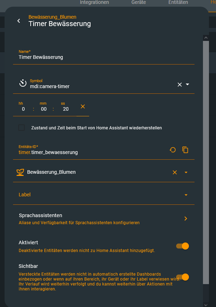Click the seconds field of the timer

click(66, 109)
